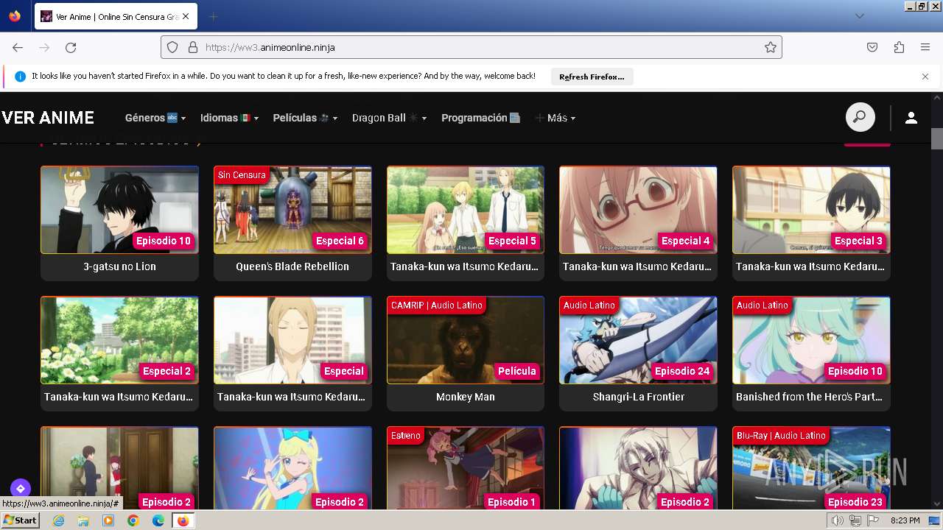List all tabs dropdown arrow
943x530 pixels.
[859, 16]
